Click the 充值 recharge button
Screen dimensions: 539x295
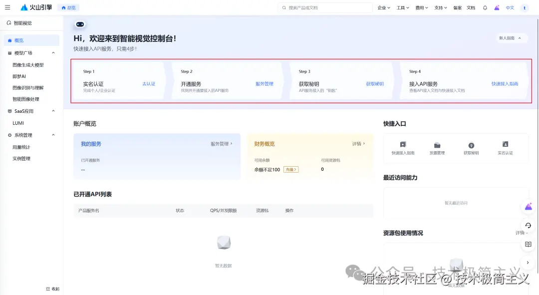pos(291,169)
